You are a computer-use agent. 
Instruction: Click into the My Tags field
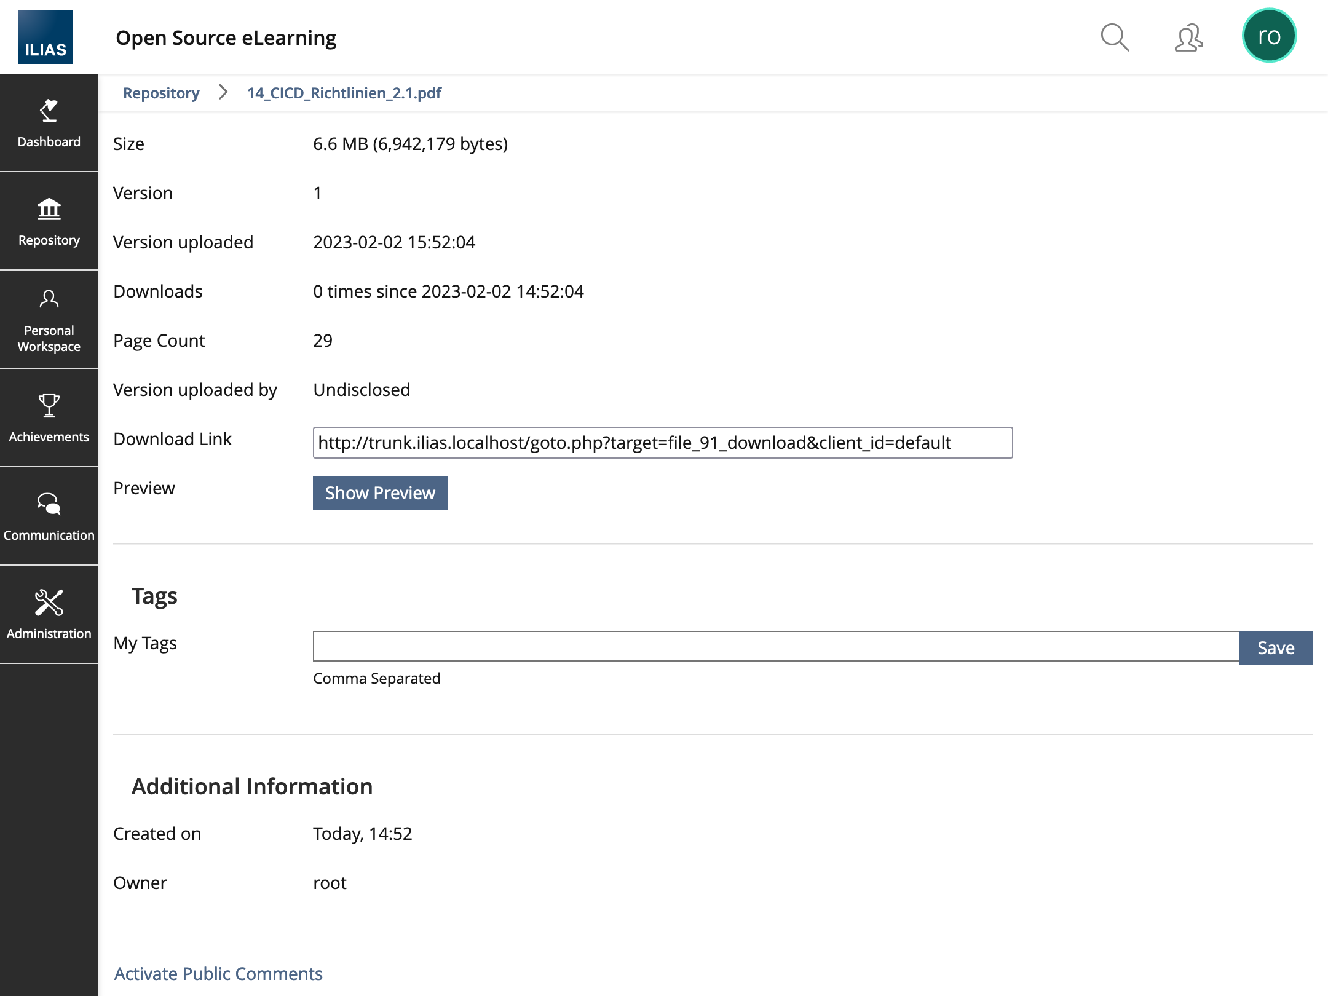pos(776,646)
